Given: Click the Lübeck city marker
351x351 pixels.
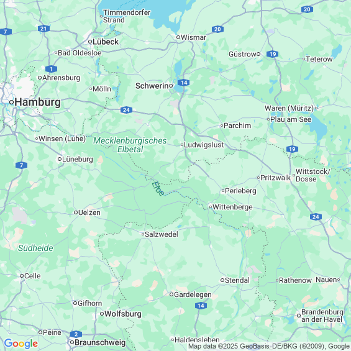Looking at the screenshot, I should pyautogui.click(x=90, y=42).
